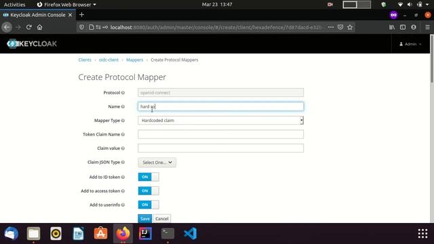The height and width of the screenshot is (244, 434).
Task: Save page to Pocket icon
Action: 340,27
